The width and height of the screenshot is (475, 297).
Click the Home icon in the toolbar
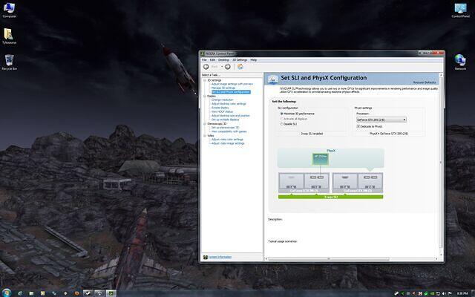point(240,66)
